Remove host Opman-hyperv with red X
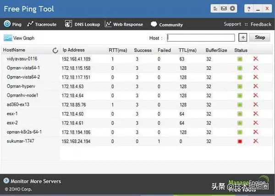Image resolution: width=275 pixels, height=196 pixels. [x=256, y=86]
